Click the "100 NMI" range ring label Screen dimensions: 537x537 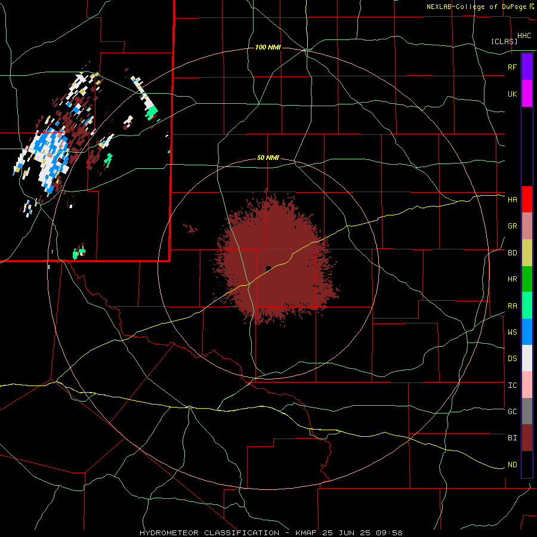pyautogui.click(x=268, y=47)
